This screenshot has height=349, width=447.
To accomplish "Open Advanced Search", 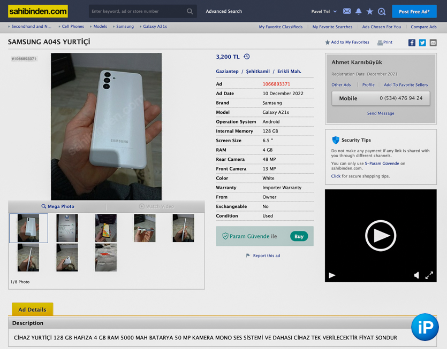I will [x=224, y=11].
